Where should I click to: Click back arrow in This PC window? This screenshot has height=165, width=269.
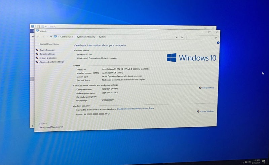(33, 36)
